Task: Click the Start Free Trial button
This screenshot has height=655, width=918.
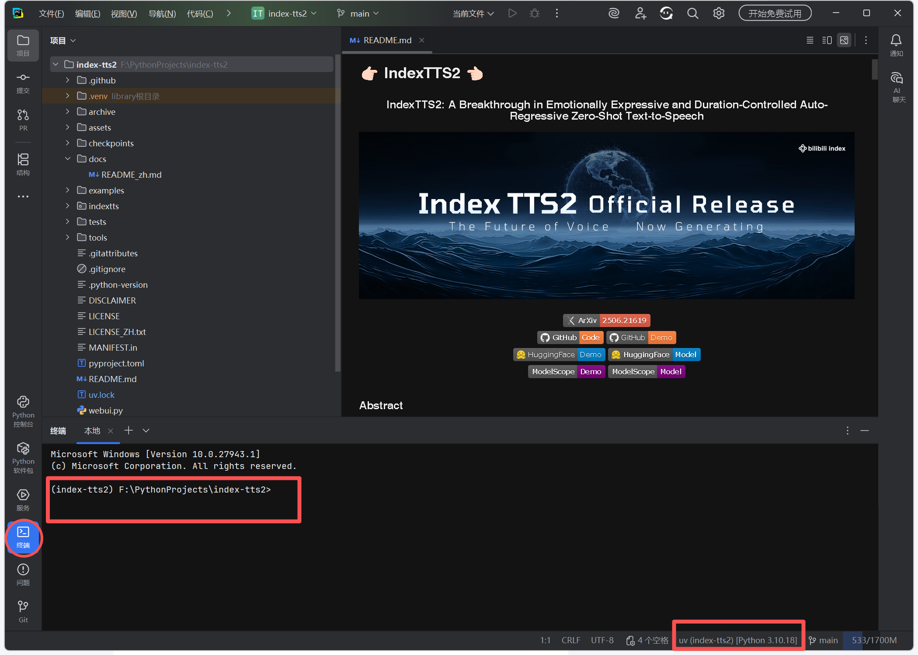Action: [x=775, y=14]
